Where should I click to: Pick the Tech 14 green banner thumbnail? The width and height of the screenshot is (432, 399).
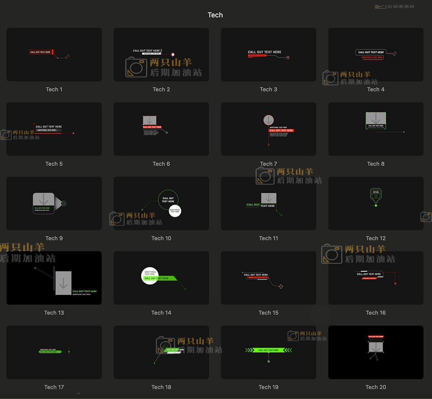[x=161, y=278]
